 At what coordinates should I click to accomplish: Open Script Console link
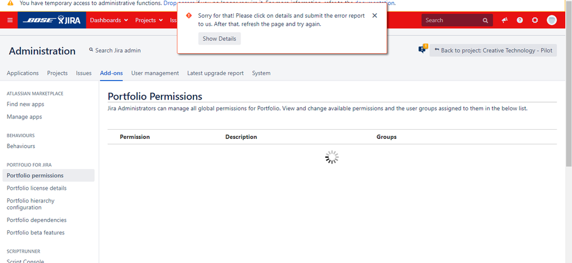[25, 261]
